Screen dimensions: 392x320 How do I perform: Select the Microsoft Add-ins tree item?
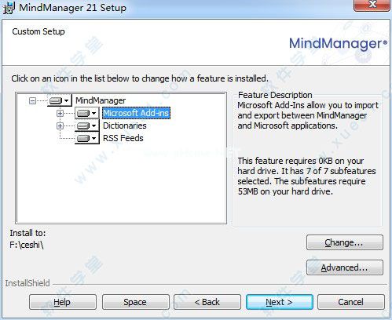pyautogui.click(x=136, y=113)
